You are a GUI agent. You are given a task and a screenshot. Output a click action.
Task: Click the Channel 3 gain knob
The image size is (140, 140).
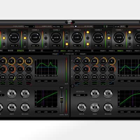click(x=35, y=37)
